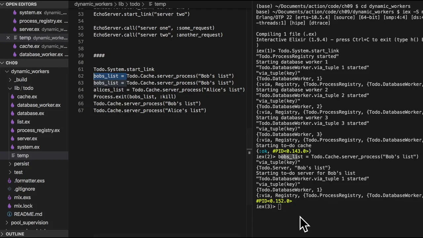
Task: Collapse the Open Editors section
Action: 2,4
